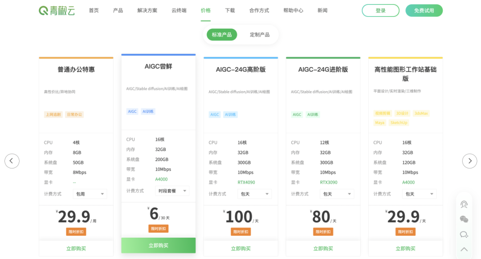481x259 pixels.
Task: Open 合作方式 navigation item
Action: tap(259, 10)
